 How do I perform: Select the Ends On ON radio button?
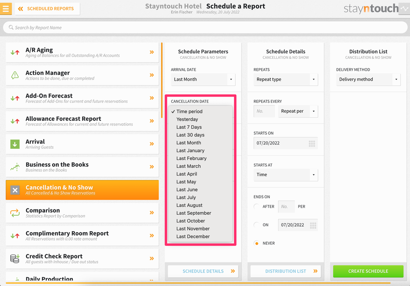257,225
